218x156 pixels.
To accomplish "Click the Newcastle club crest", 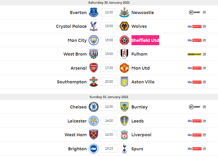I will point(125,13).
